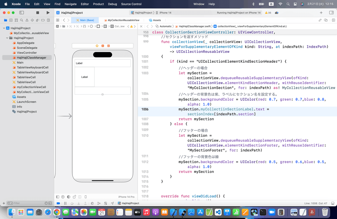Screen dimensions: 337x219
Task: Open the Info plist item
Action: 19,107
